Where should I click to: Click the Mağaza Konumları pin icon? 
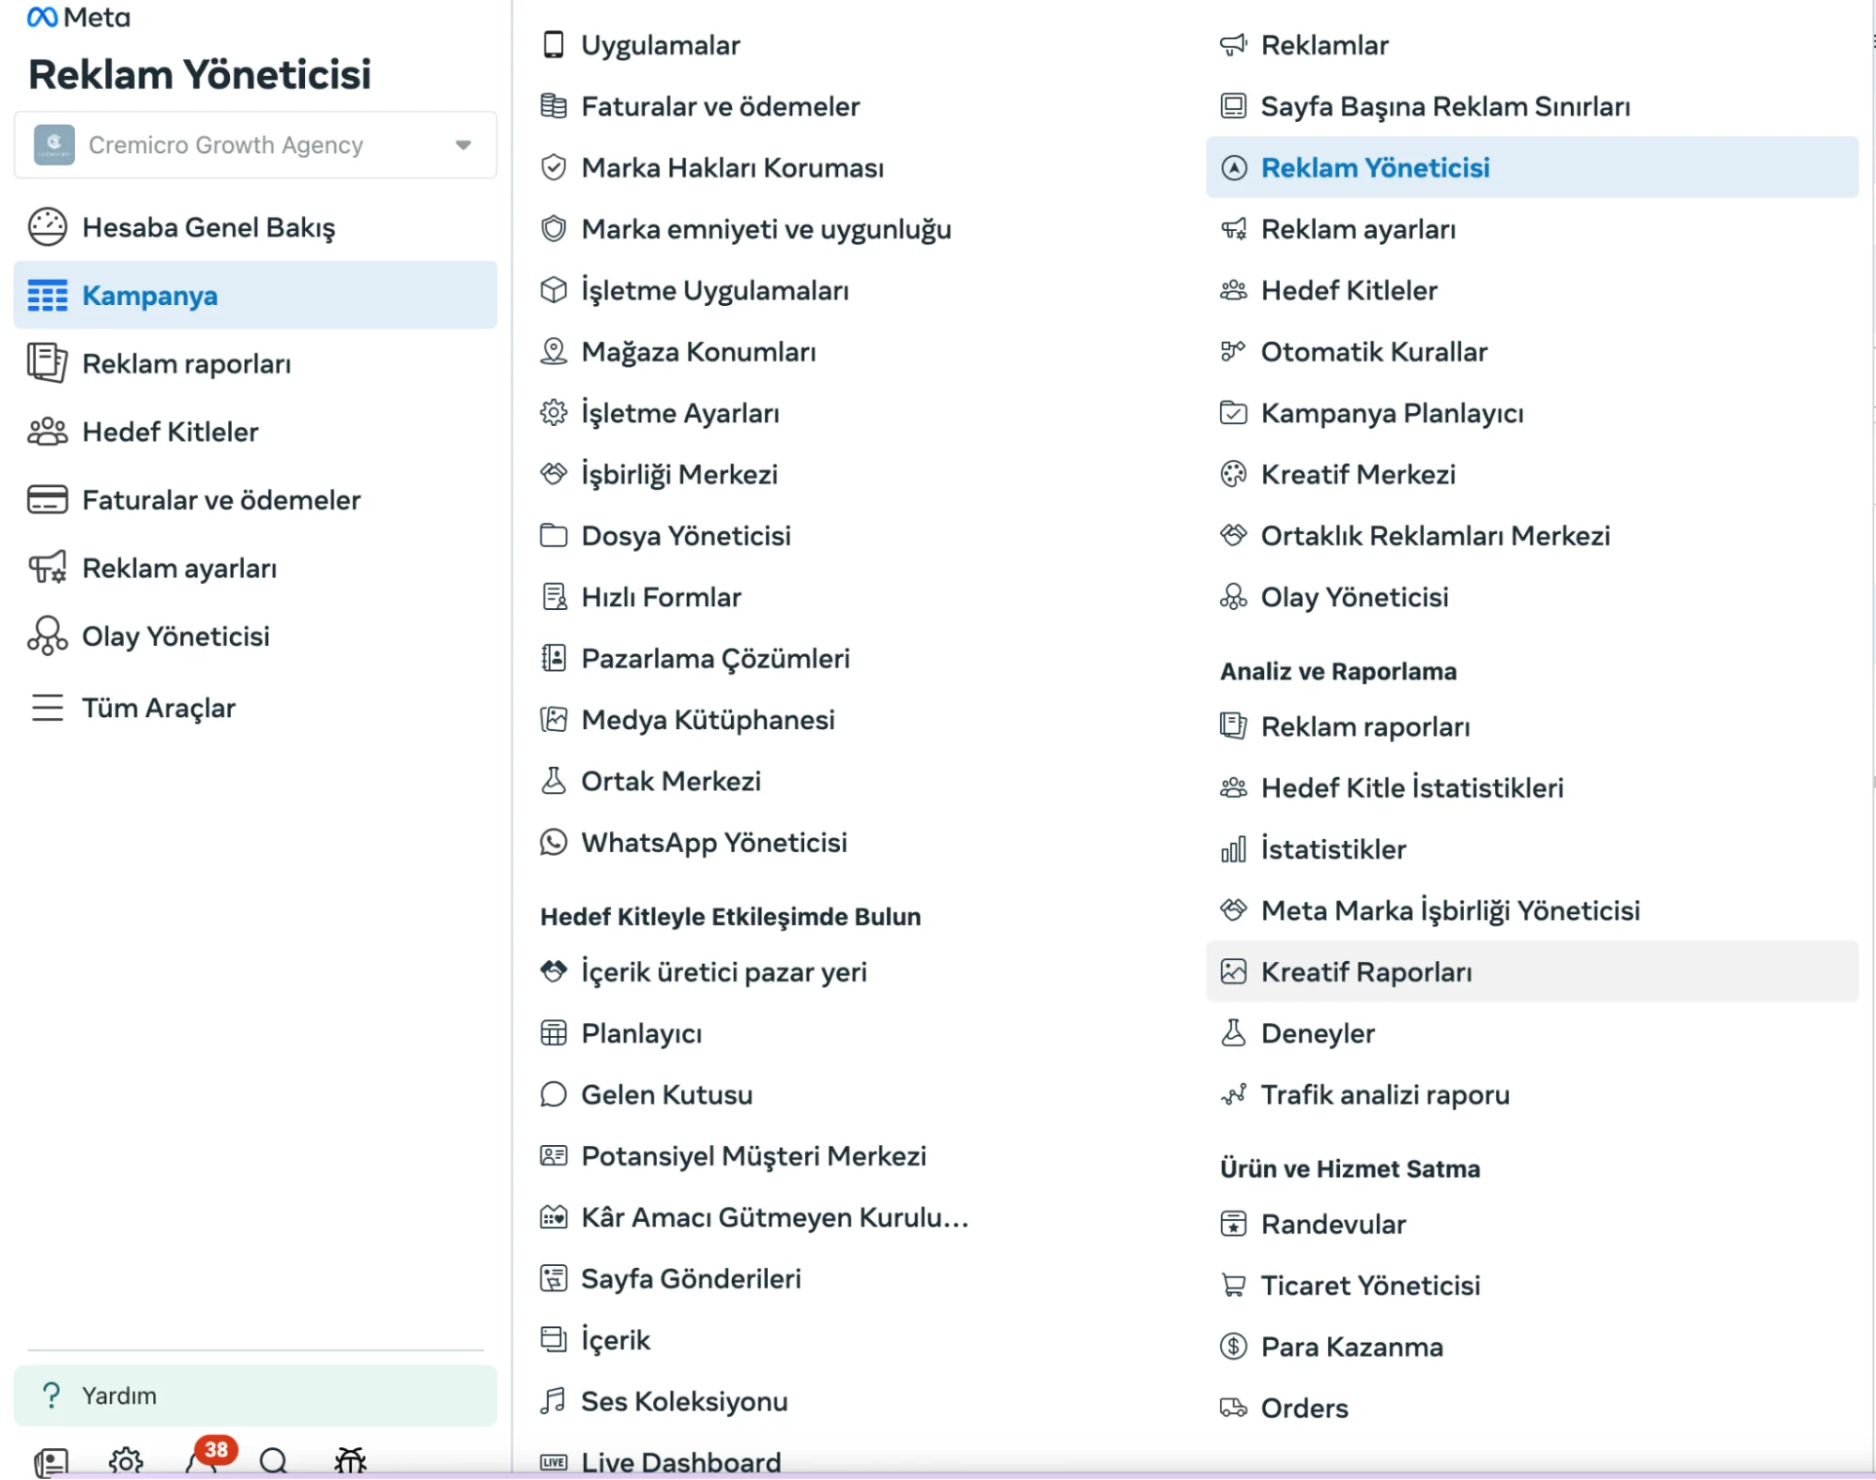tap(554, 352)
